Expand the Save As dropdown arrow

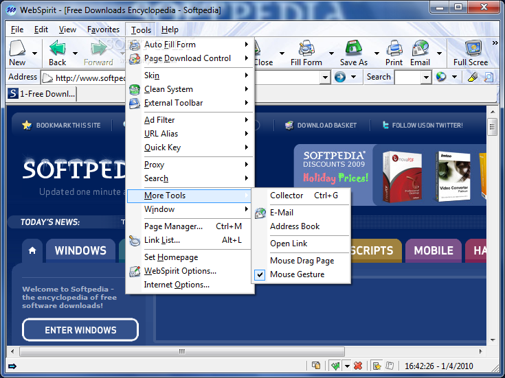[x=377, y=53]
